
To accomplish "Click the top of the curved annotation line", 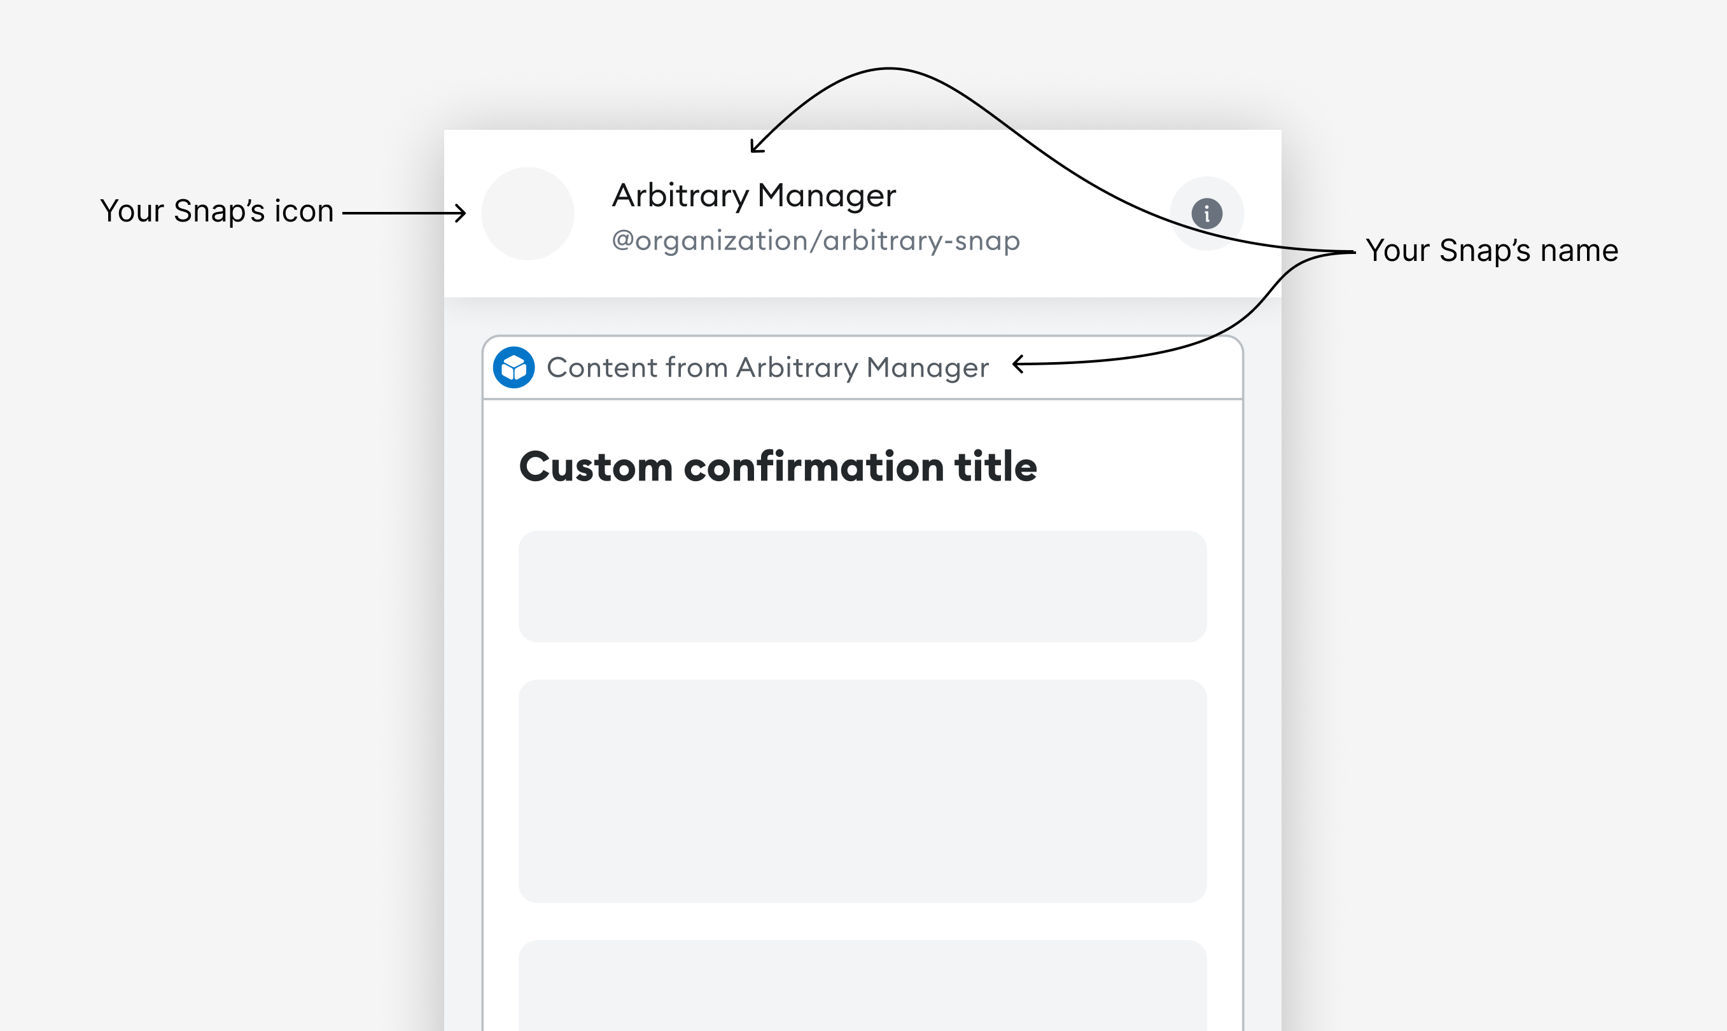I will 888,69.
